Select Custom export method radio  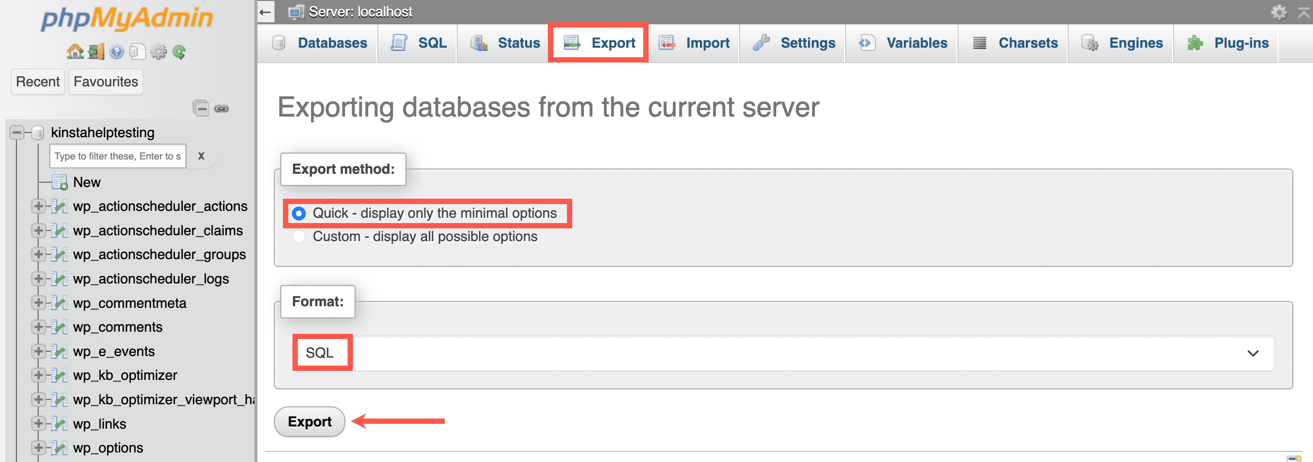click(299, 236)
